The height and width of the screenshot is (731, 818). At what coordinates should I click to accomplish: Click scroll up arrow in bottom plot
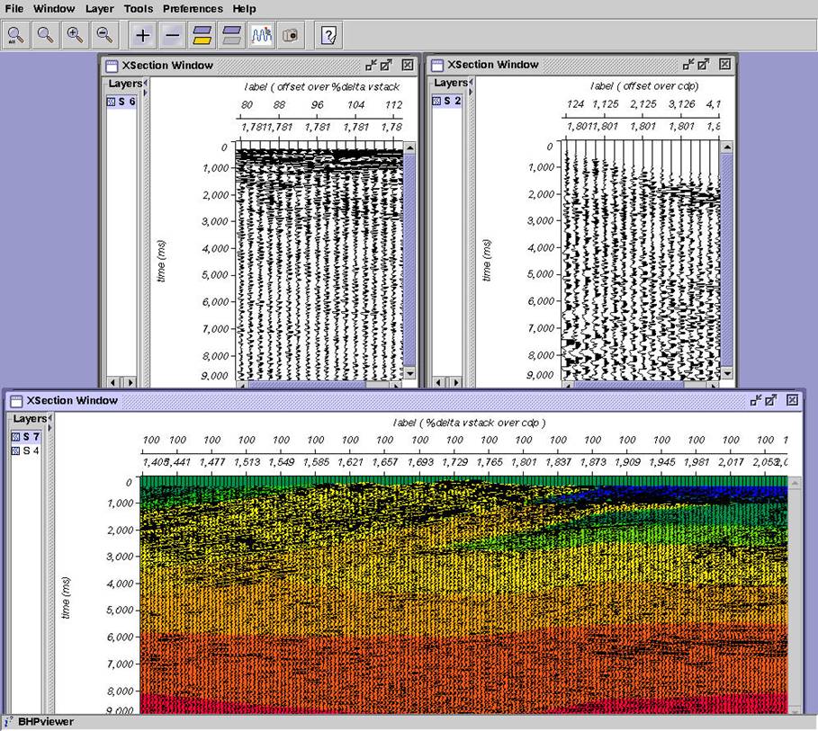pos(795,484)
